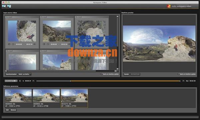Click the Kolor Autopano Video logo icon
Image resolution: width=200 pixels, height=120 pixels.
[x=169, y=6]
